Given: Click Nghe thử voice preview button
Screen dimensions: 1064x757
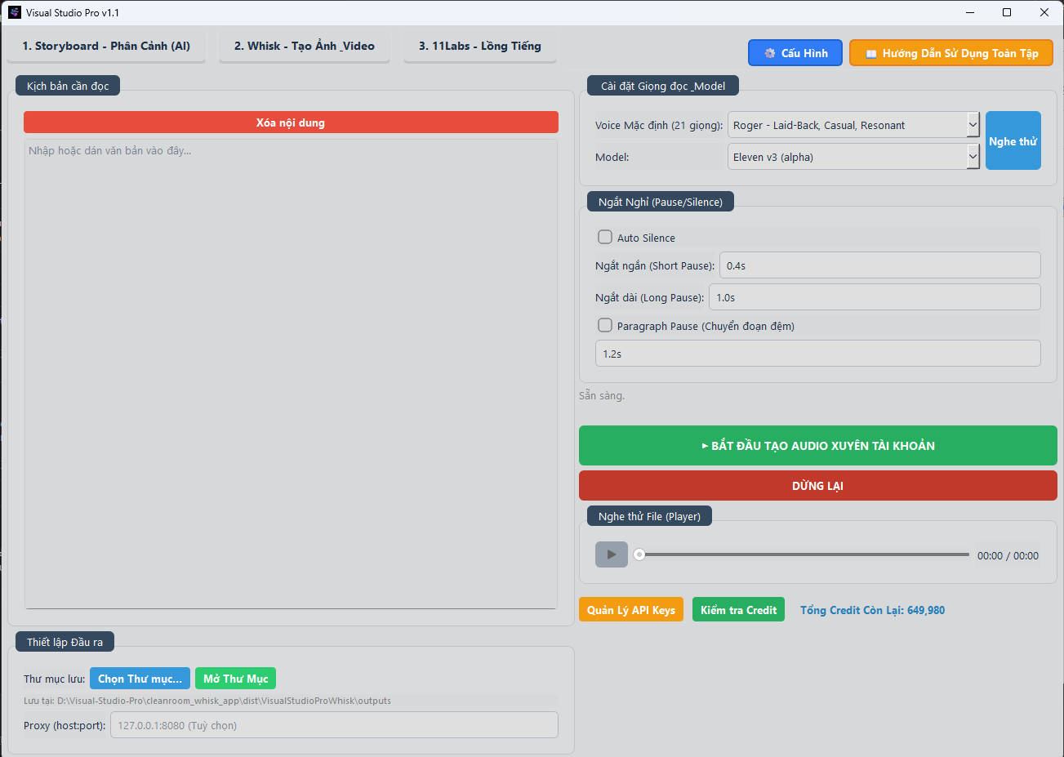Looking at the screenshot, I should coord(1013,141).
